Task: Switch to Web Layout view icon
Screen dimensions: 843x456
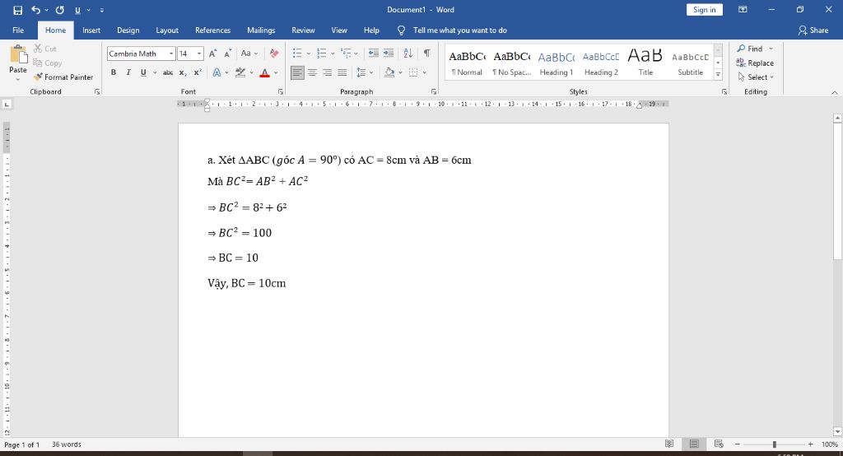Action: click(719, 444)
